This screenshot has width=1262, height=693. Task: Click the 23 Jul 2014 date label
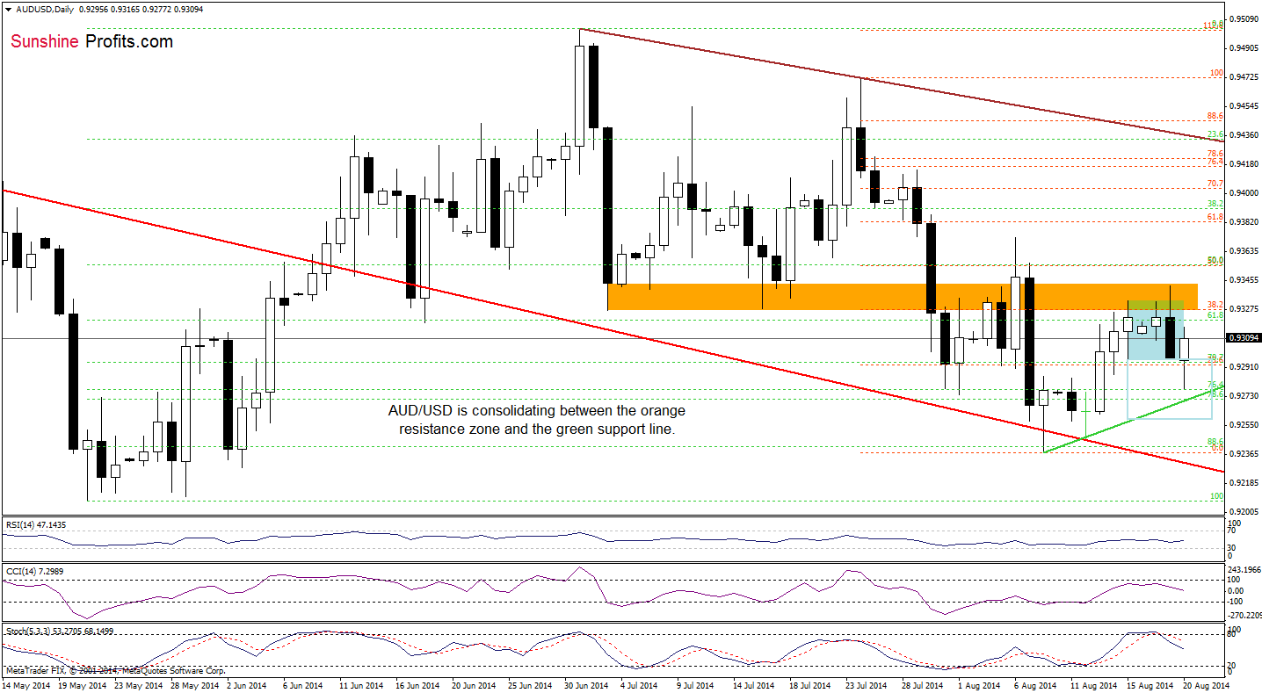coord(868,684)
